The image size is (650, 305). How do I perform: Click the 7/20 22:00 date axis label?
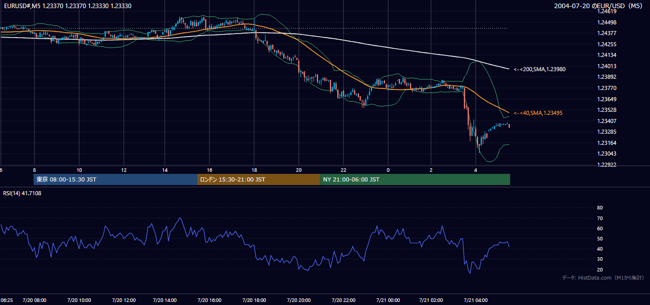(344, 300)
